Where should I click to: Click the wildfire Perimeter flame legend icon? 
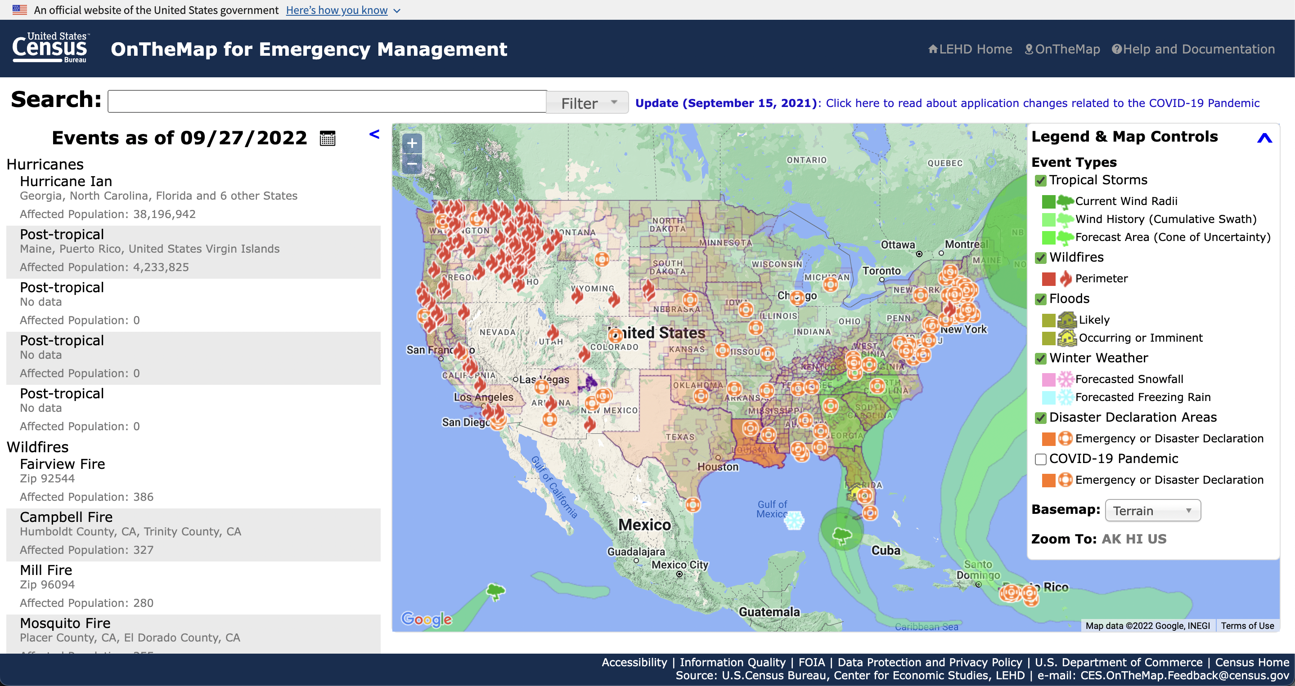pyautogui.click(x=1065, y=278)
